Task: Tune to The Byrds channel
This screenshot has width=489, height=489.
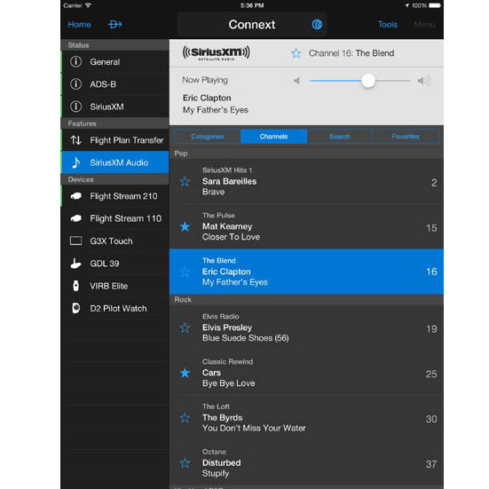Action: click(306, 418)
